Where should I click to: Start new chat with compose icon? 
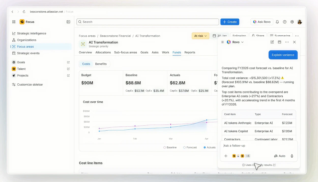pos(272,42)
